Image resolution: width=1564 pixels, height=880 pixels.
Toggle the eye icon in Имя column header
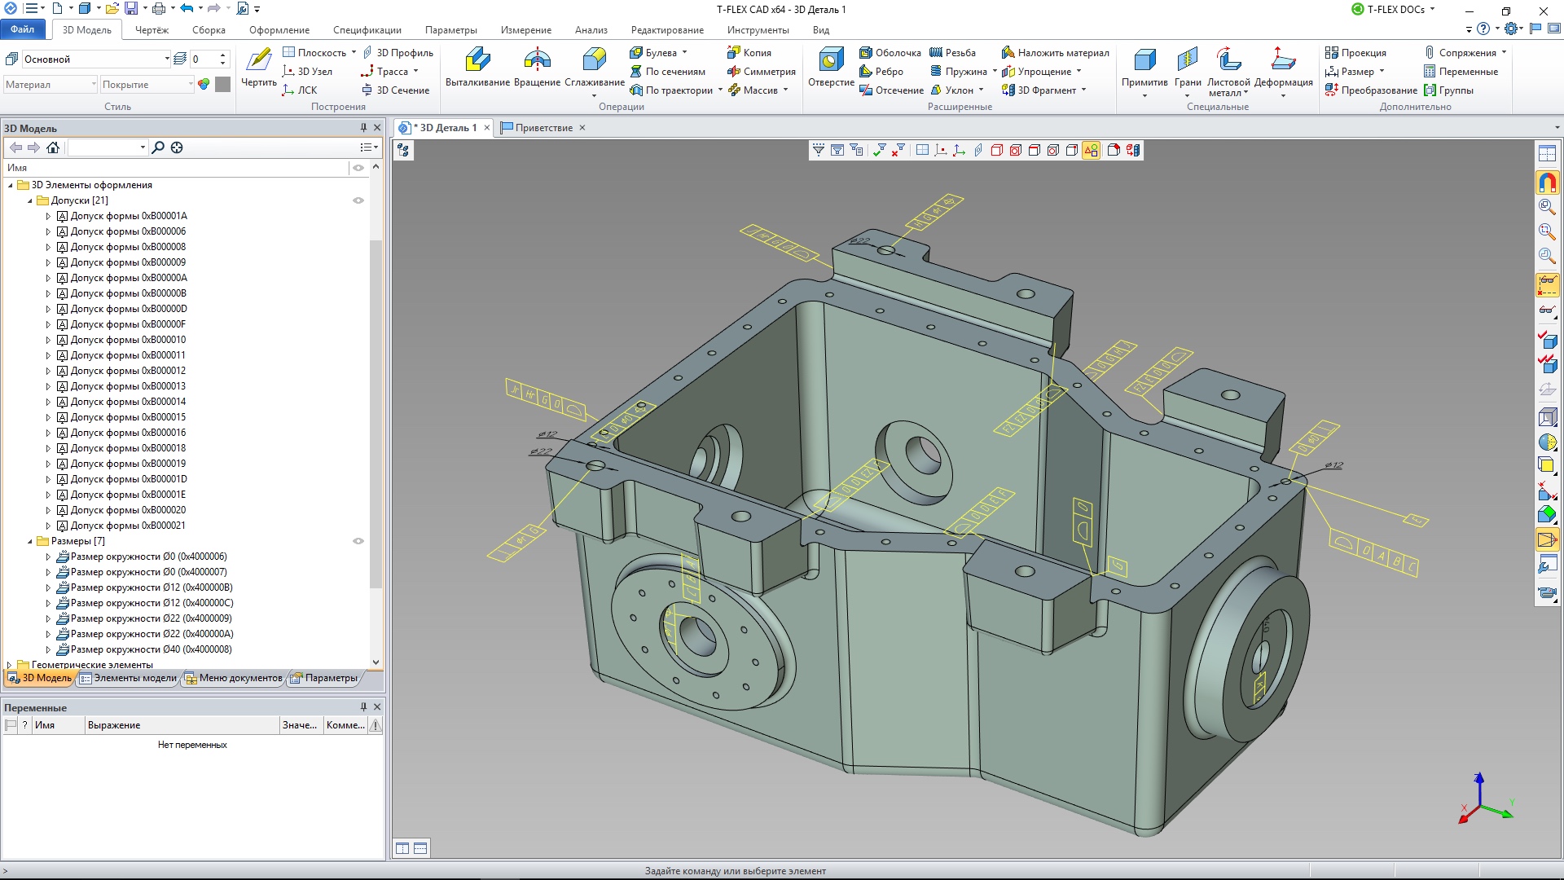358,168
